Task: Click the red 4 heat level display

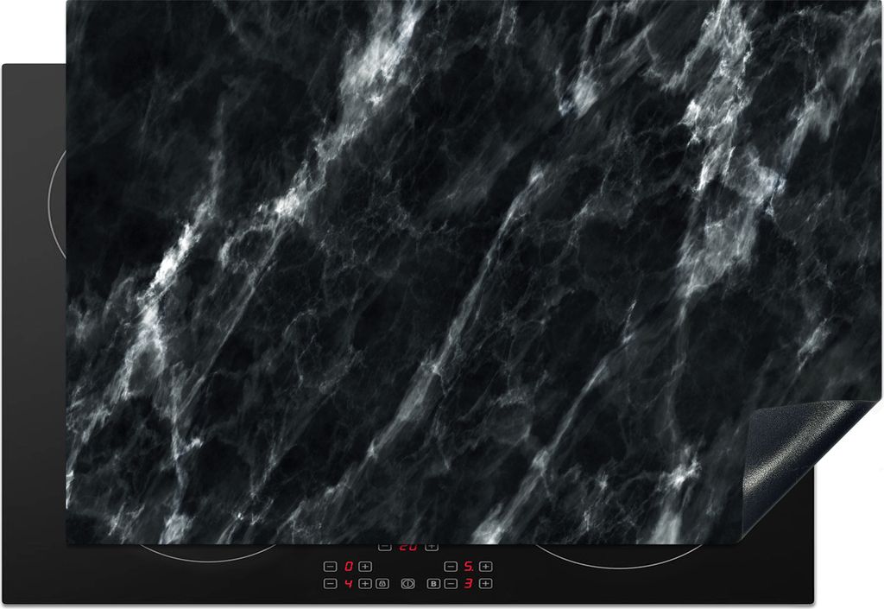Action: click(348, 584)
